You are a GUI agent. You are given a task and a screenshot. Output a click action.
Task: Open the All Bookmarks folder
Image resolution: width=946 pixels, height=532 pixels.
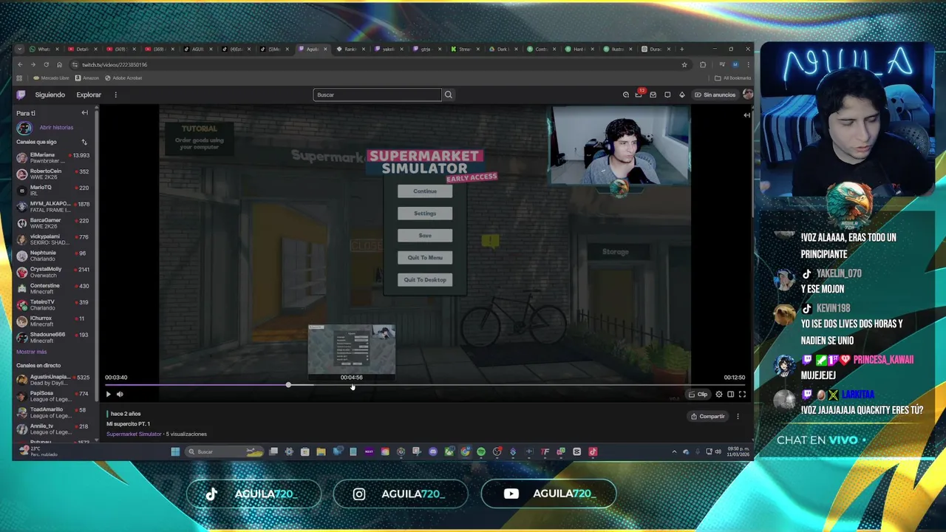click(x=733, y=78)
